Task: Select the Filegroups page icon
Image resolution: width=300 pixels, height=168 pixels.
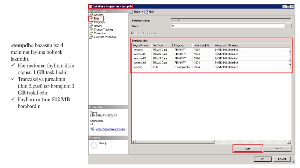Action: tap(91, 22)
